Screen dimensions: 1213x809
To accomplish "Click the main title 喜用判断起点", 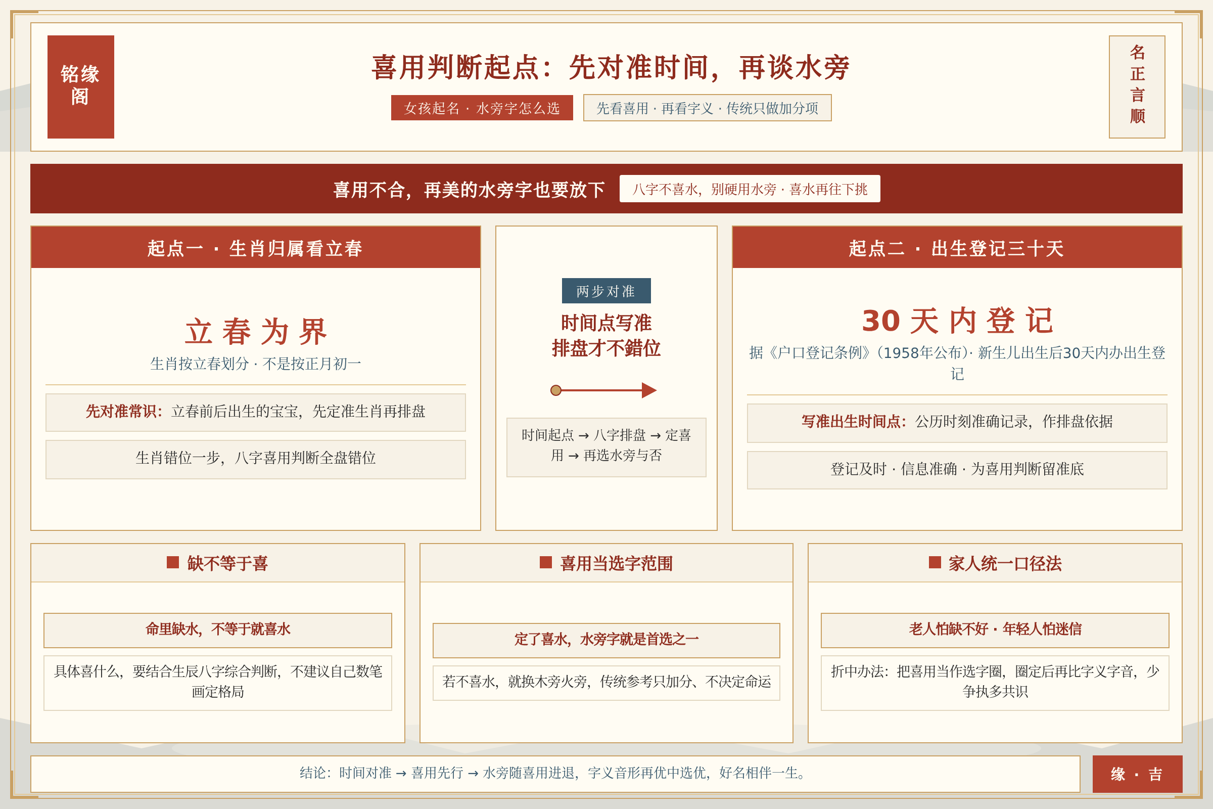I will (x=610, y=67).
